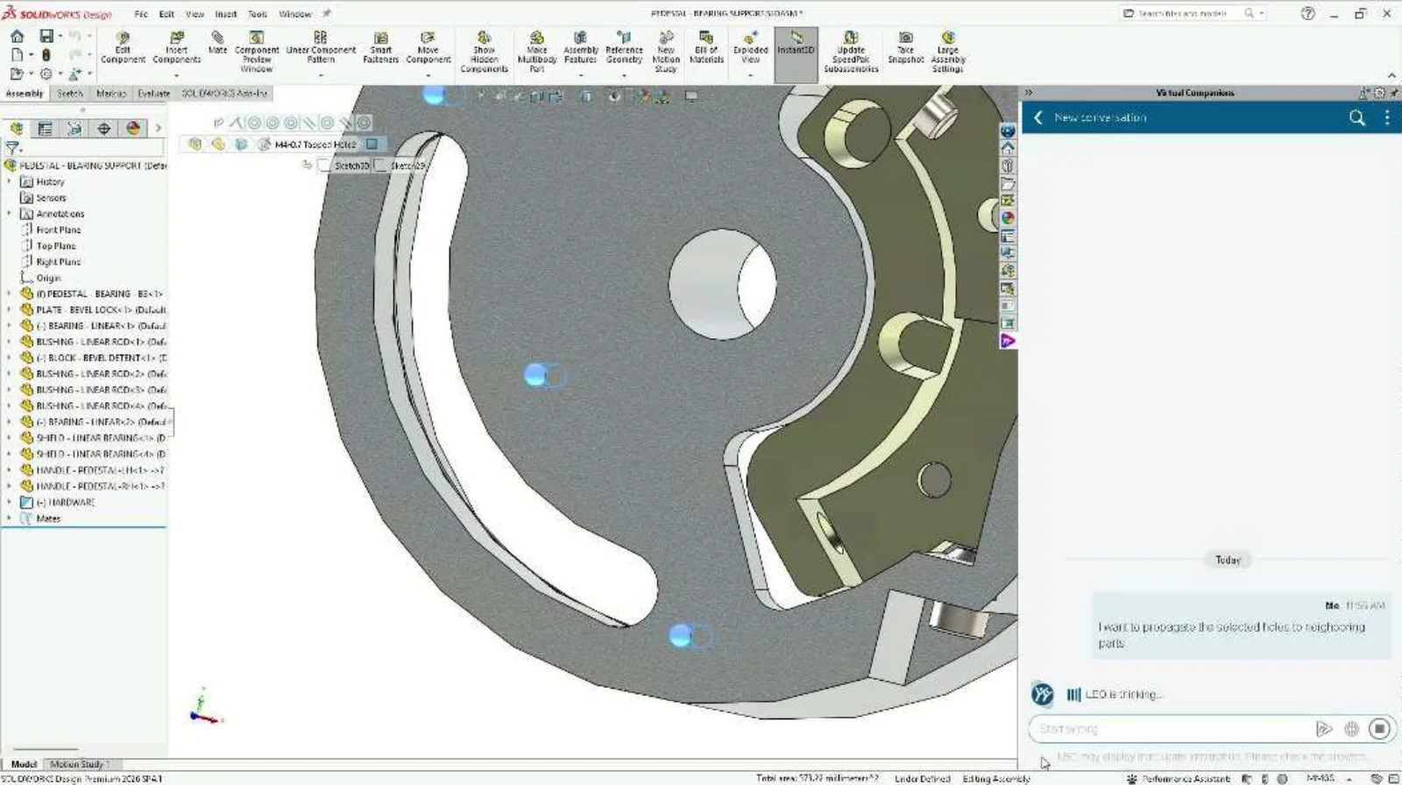This screenshot has height=785, width=1402.
Task: Click Make Multibody Part tool
Action: (x=536, y=53)
